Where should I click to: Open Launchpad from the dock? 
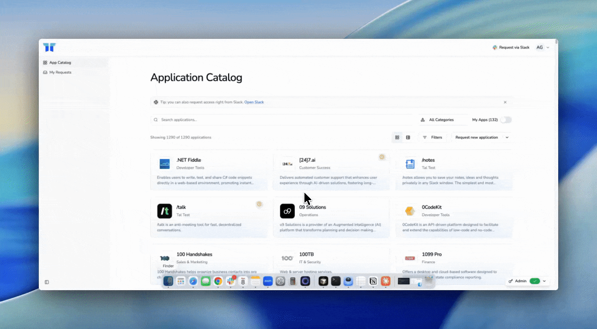click(x=181, y=281)
